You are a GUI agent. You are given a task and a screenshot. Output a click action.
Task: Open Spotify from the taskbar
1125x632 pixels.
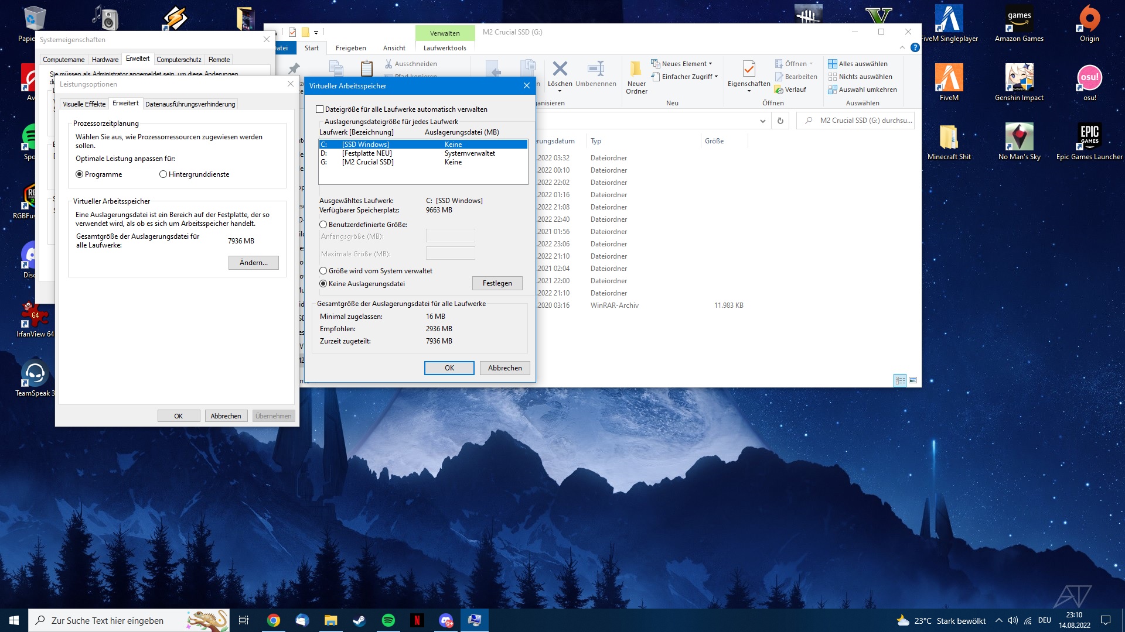click(x=388, y=620)
